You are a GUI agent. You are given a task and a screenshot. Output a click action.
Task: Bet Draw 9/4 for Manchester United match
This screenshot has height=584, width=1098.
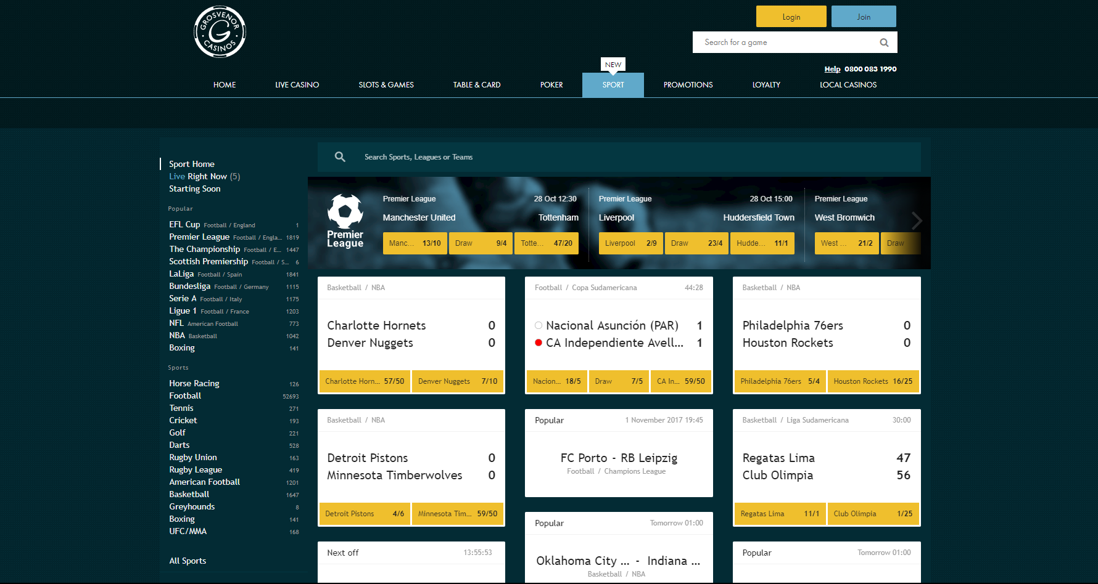481,243
